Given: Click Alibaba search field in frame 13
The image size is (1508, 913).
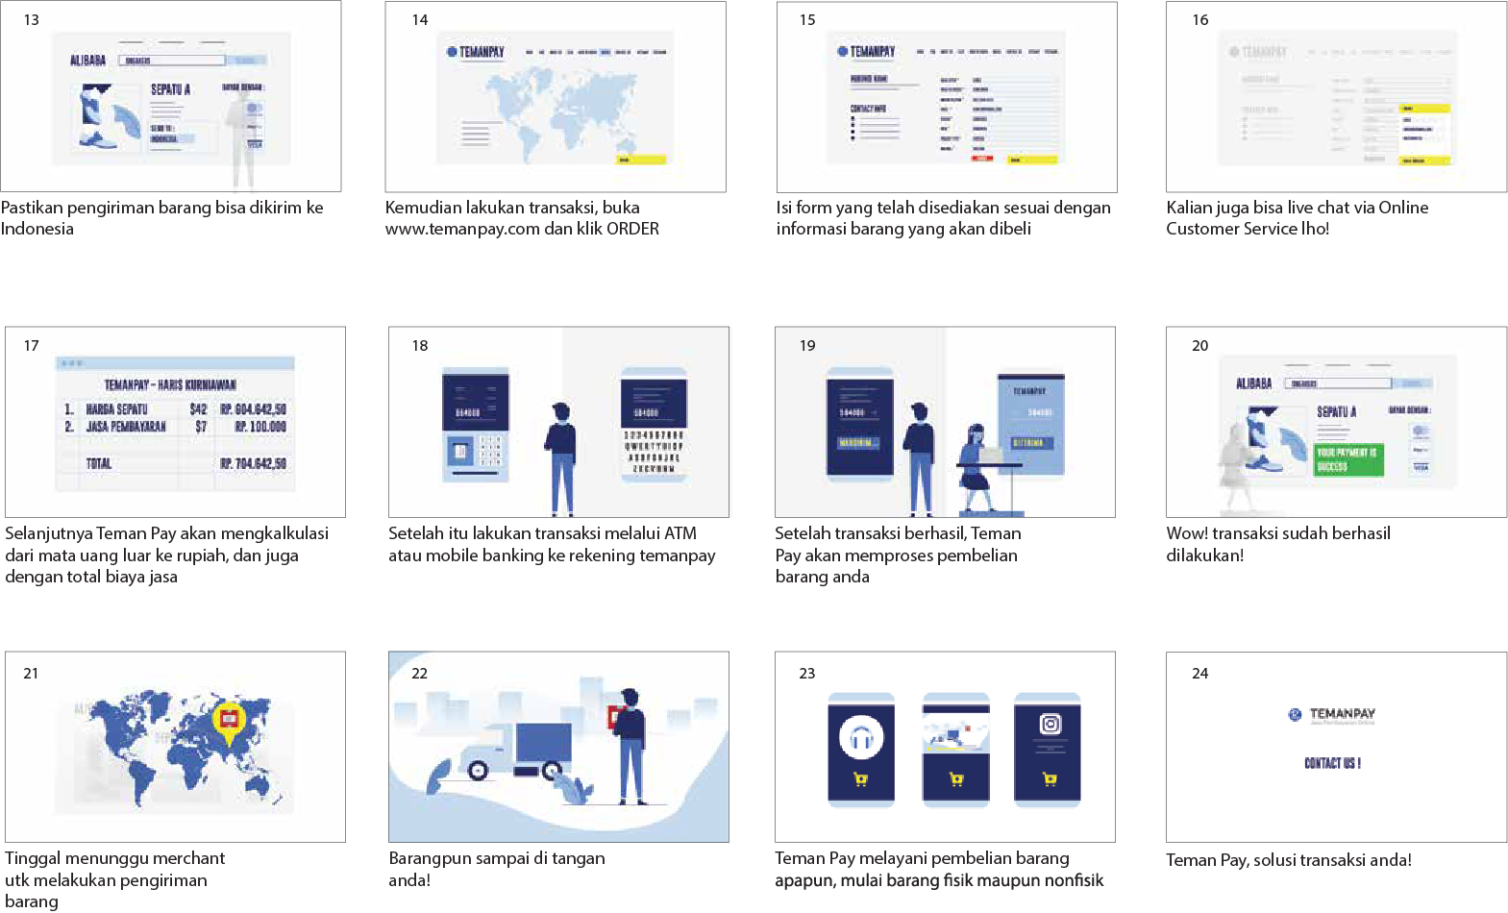Looking at the screenshot, I should (x=172, y=61).
